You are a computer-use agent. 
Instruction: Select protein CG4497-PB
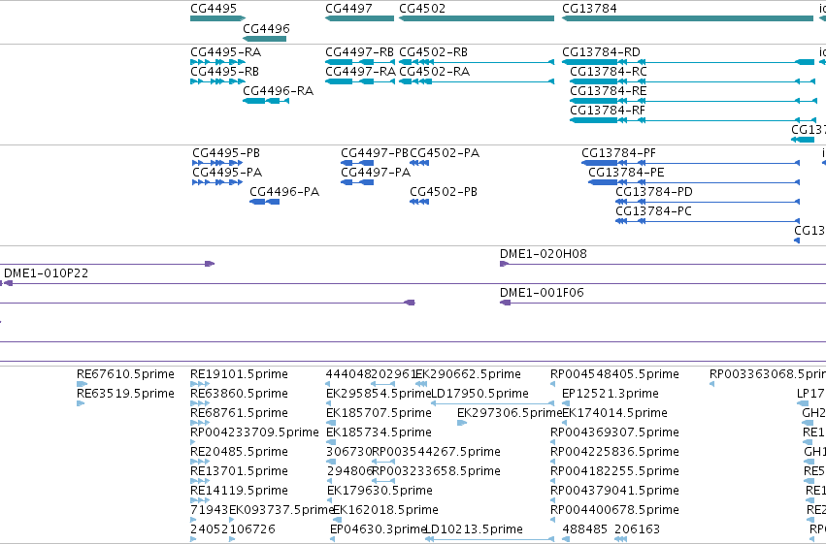pyautogui.click(x=357, y=163)
